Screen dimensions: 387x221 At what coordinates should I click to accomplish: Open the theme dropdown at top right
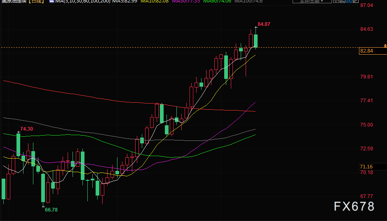pyautogui.click(x=312, y=1)
